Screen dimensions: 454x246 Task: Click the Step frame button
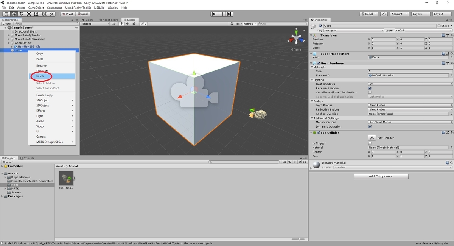tap(229, 14)
